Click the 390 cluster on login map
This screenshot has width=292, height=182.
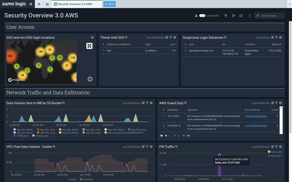(10, 56)
